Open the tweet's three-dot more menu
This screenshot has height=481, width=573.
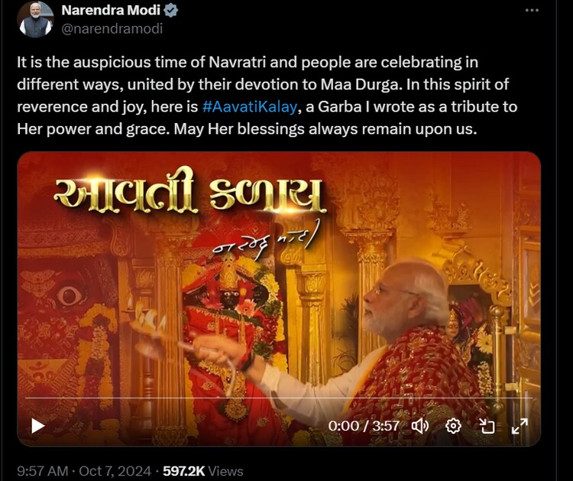[x=532, y=11]
